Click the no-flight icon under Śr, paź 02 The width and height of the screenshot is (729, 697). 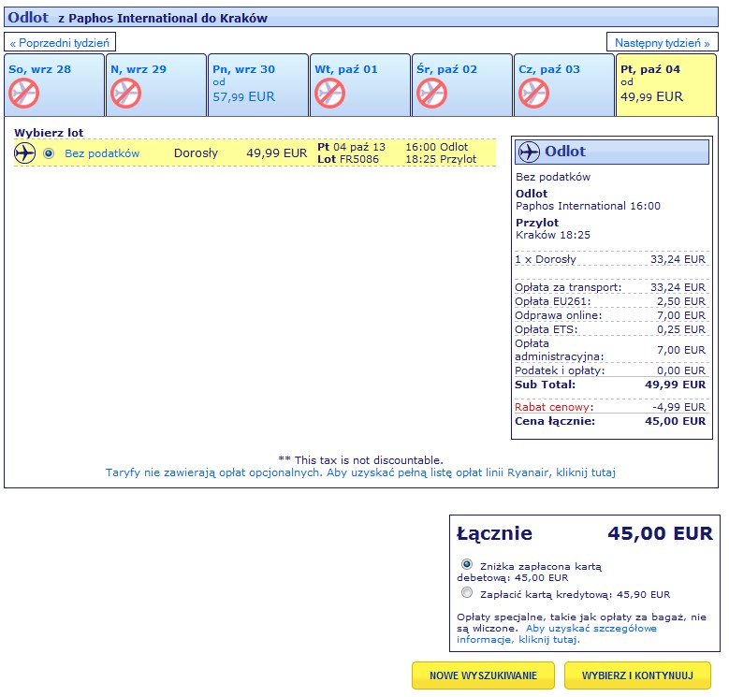point(432,93)
